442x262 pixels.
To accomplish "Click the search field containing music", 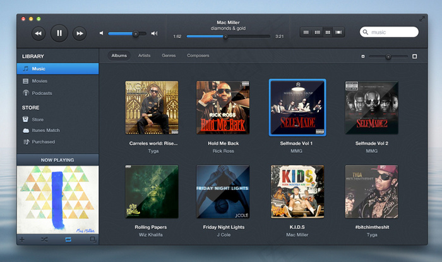I will point(389,32).
